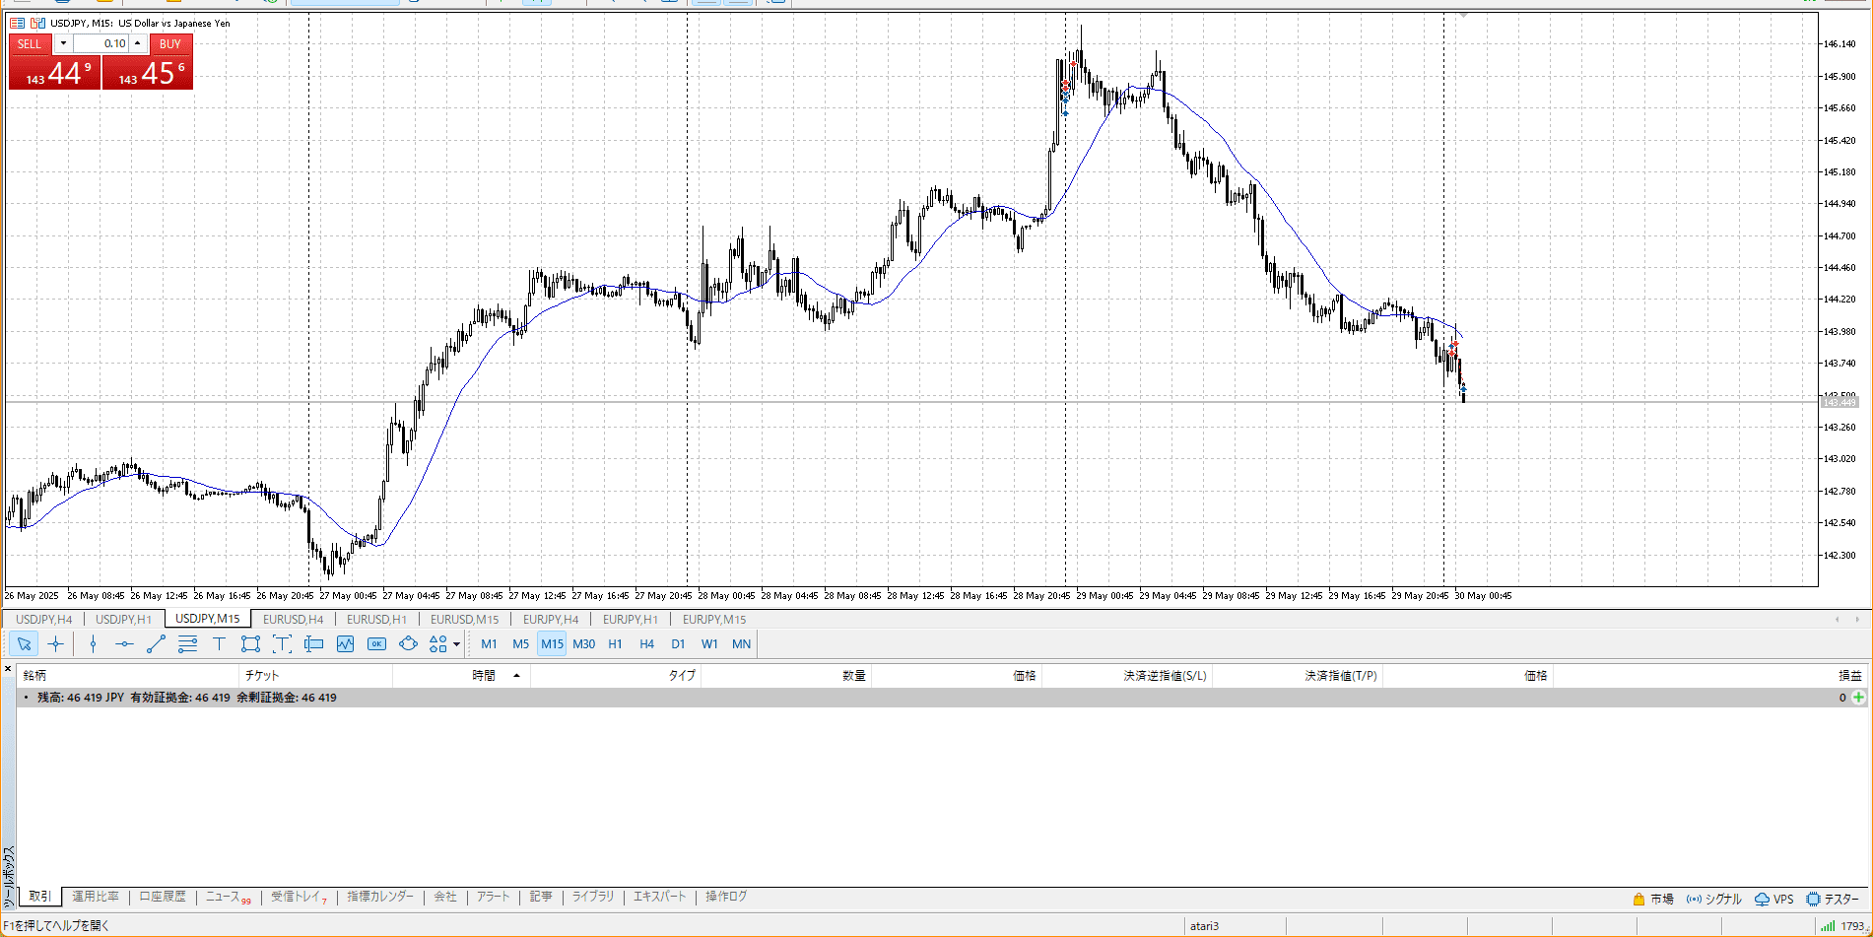Select the trendline drawing tool
The height and width of the screenshot is (937, 1873).
156,644
